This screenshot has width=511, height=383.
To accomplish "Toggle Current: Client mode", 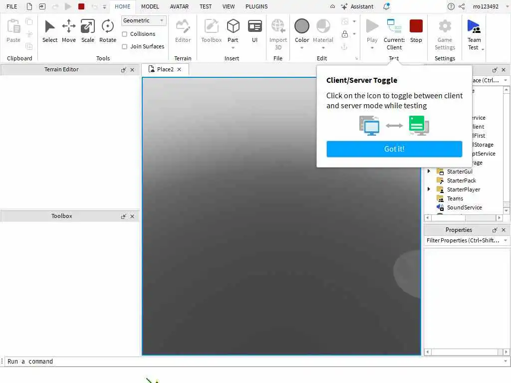I will tap(394, 34).
